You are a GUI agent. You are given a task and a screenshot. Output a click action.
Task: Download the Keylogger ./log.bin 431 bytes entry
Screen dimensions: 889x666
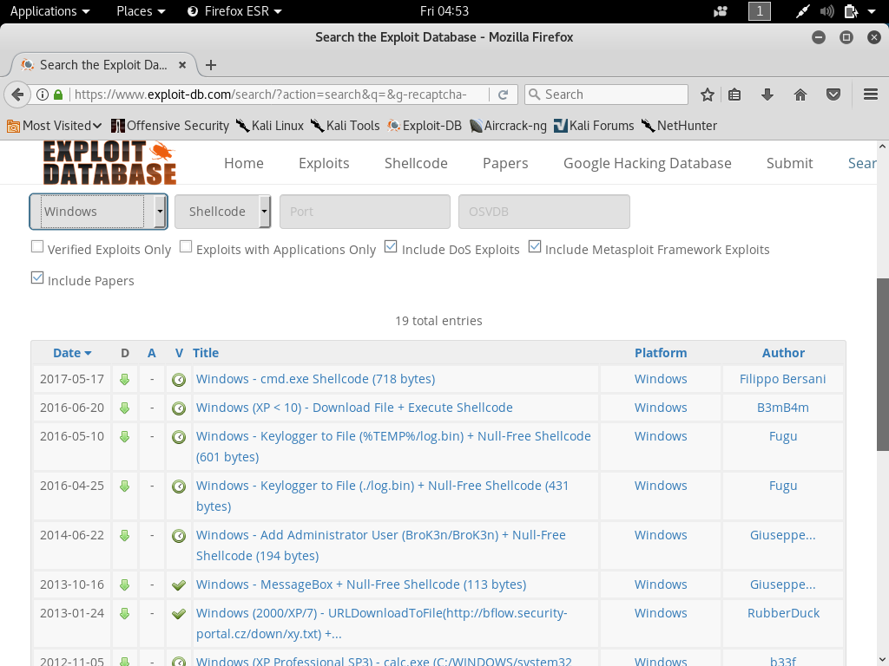click(x=125, y=486)
